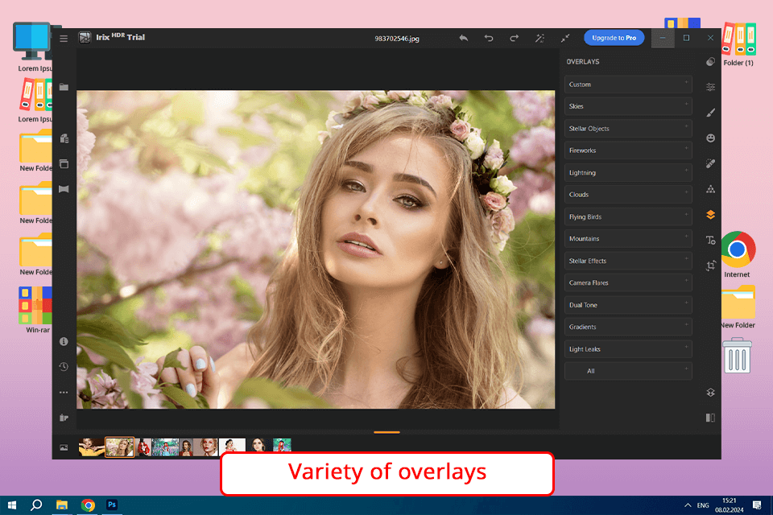
Task: Expand the Fireworks overlays category
Action: click(628, 150)
